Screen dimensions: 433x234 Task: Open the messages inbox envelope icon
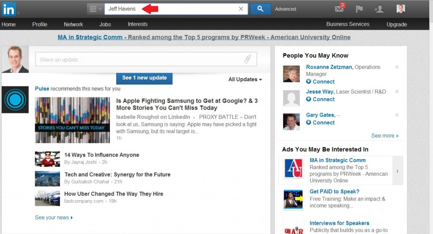pos(339,9)
